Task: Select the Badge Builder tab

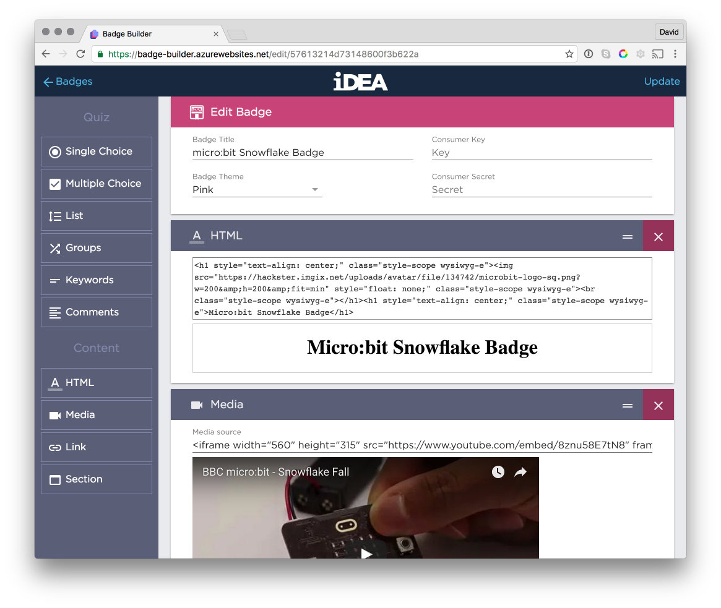Action: (x=153, y=34)
